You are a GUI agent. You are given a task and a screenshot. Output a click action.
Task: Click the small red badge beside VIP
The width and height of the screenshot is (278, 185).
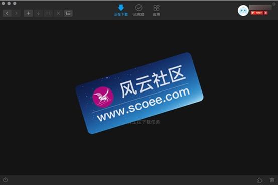pos(265,13)
